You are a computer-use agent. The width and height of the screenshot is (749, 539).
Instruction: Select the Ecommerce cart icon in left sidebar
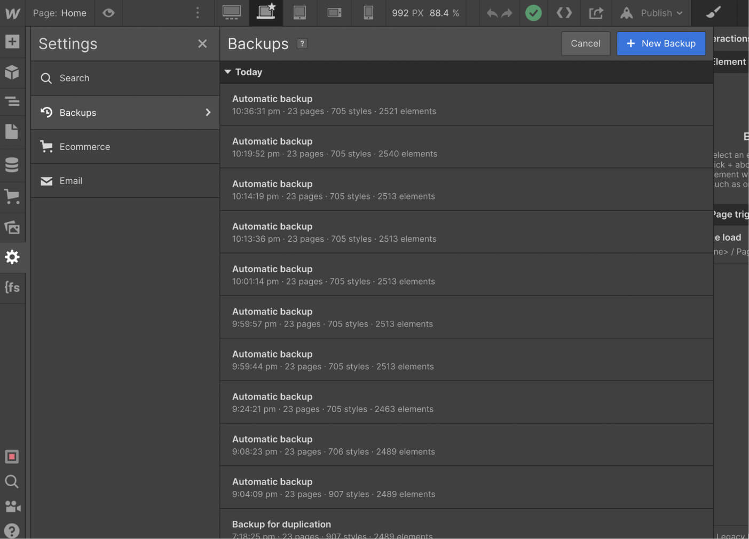pos(13,196)
